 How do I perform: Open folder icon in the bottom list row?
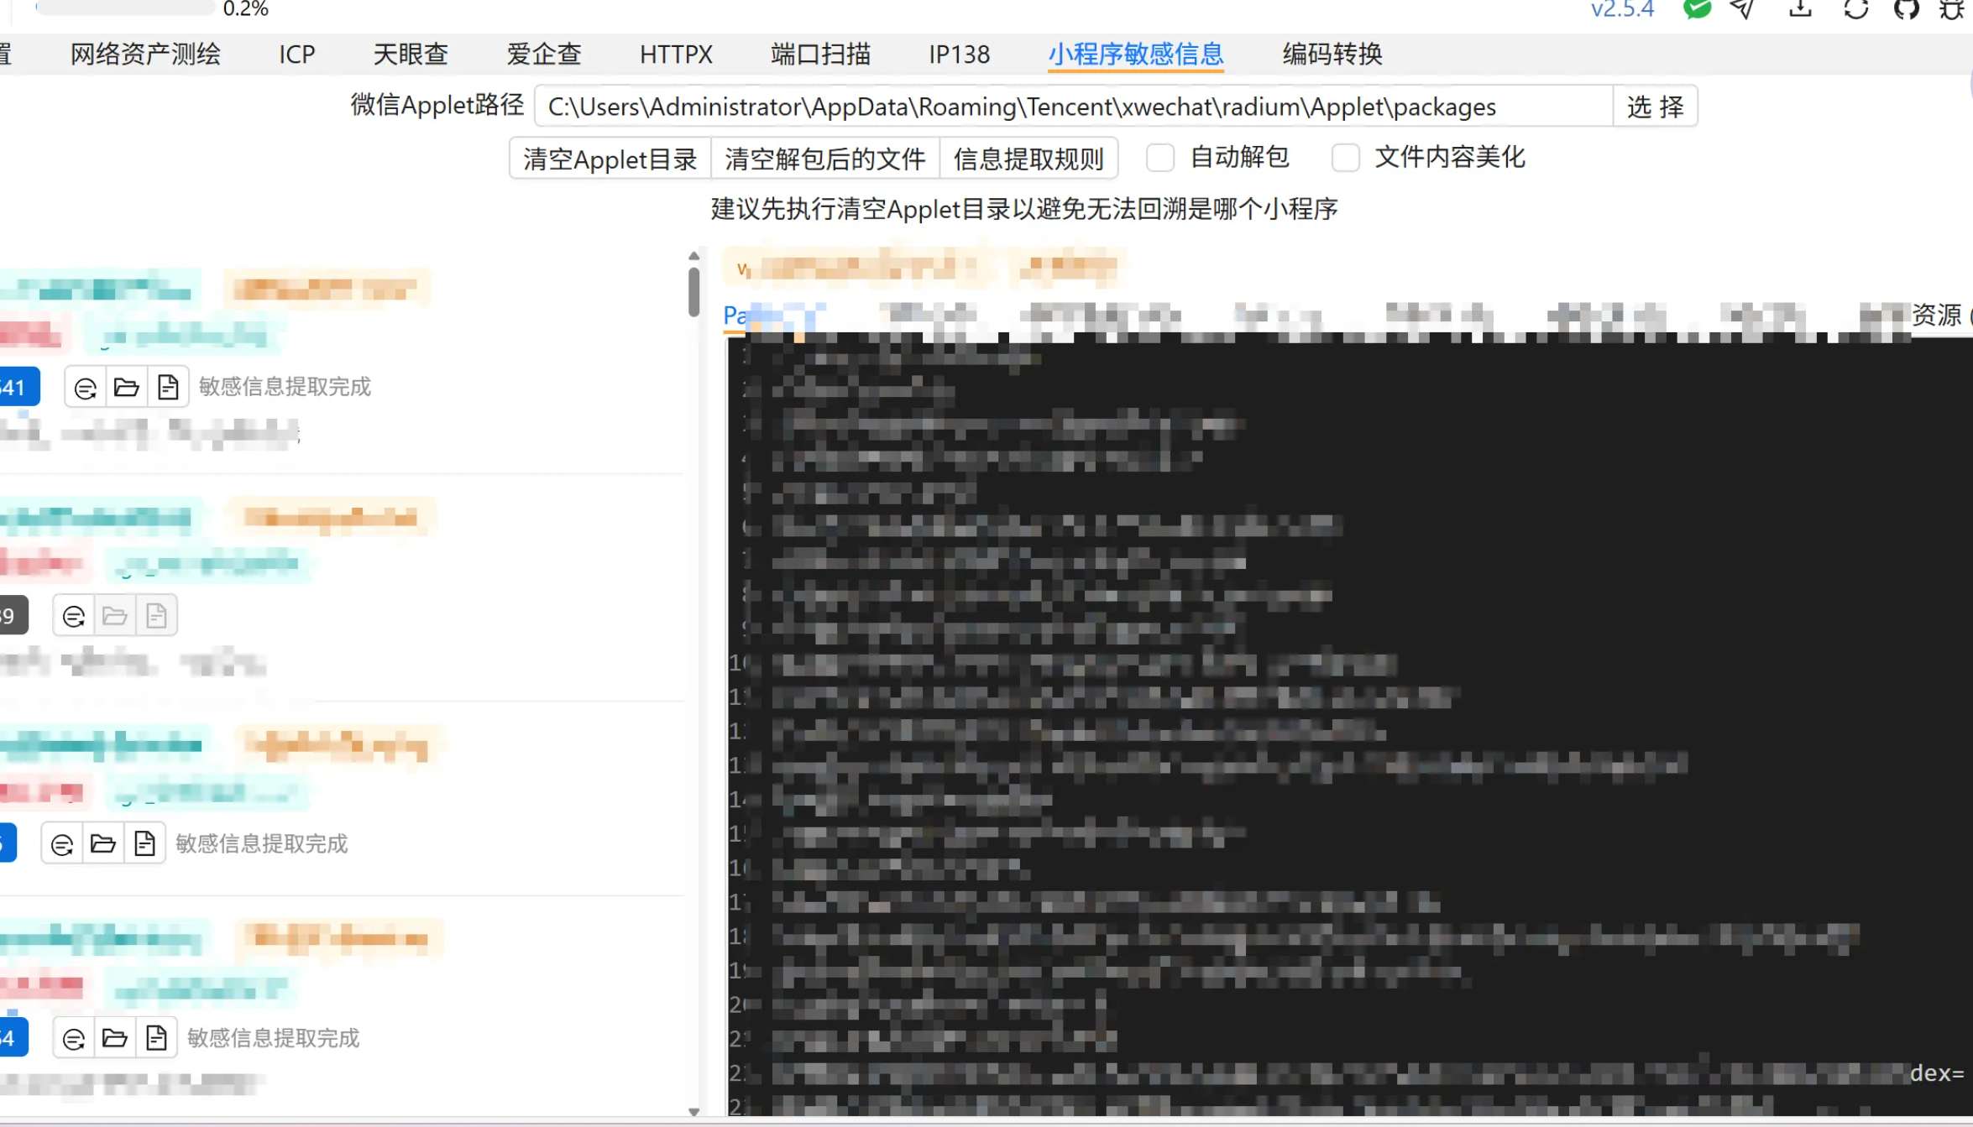pyautogui.click(x=114, y=1038)
